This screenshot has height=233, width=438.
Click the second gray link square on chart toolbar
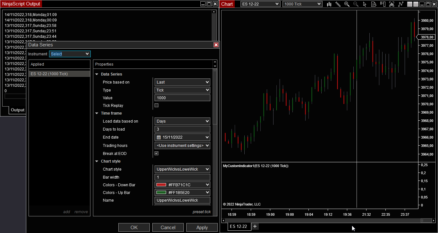tap(416, 4)
